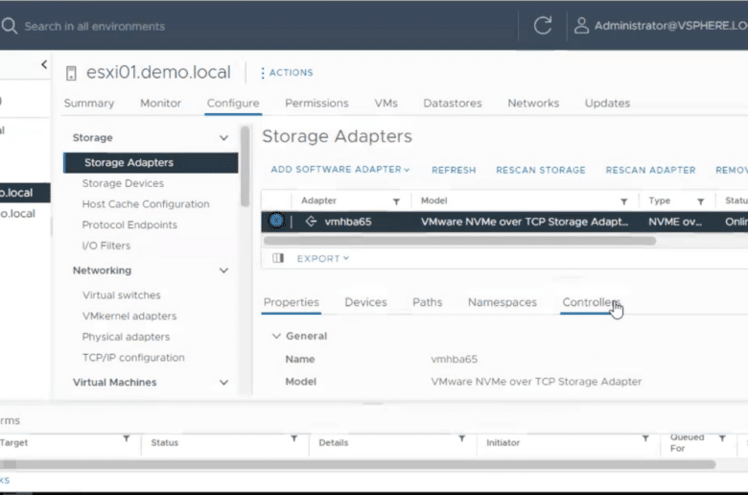Open the VMs tab
748x495 pixels.
coord(386,103)
